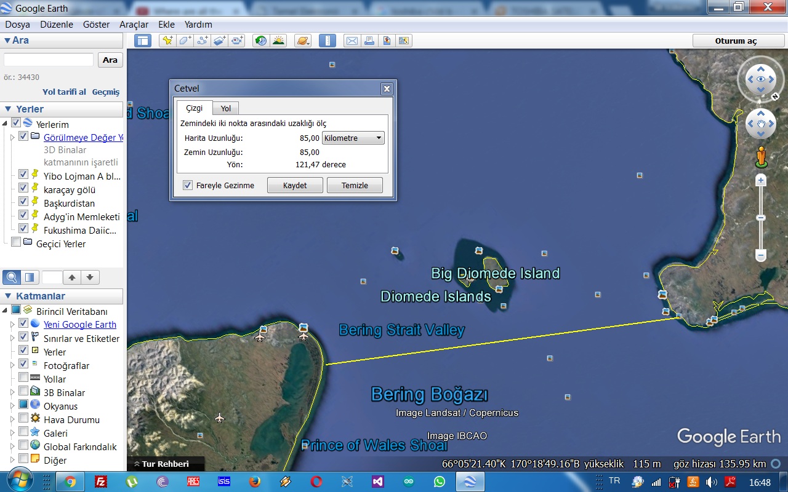This screenshot has height=492, width=788.
Task: Open Firefox from the taskbar
Action: click(x=255, y=482)
